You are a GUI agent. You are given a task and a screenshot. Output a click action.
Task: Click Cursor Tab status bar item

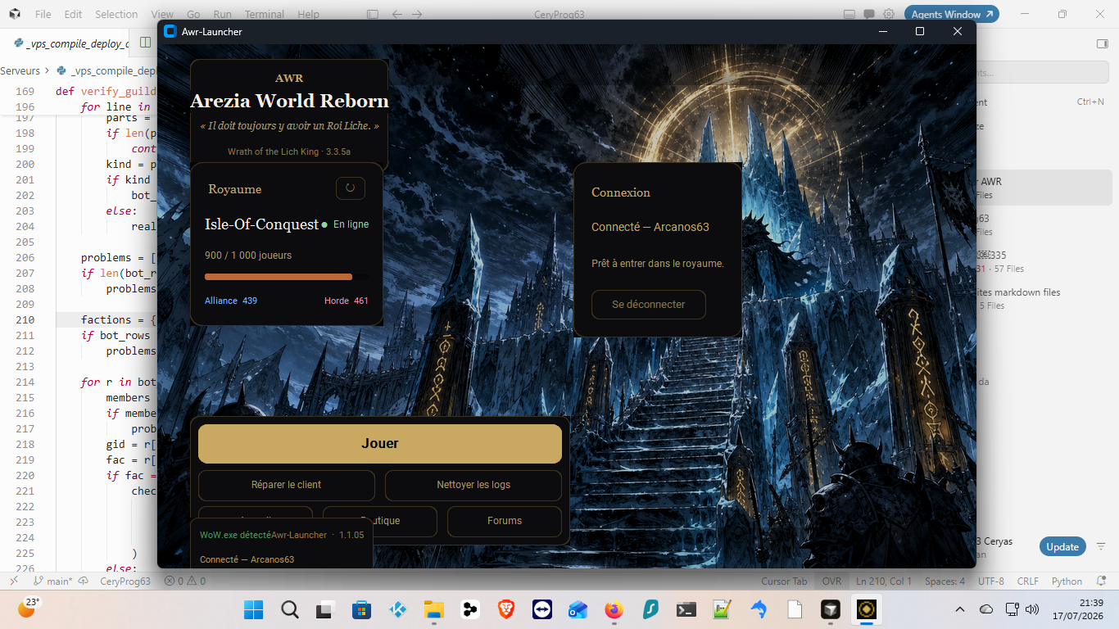pyautogui.click(x=784, y=581)
